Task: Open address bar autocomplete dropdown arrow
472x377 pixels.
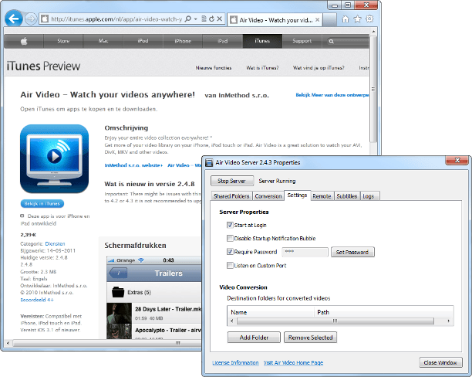Action: [x=196, y=19]
